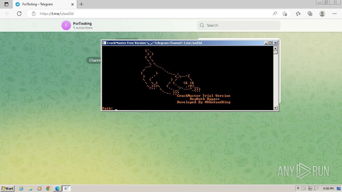Image resolution: width=342 pixels, height=192 pixels.
Task: Open Settings and more menu
Action: (x=335, y=14)
